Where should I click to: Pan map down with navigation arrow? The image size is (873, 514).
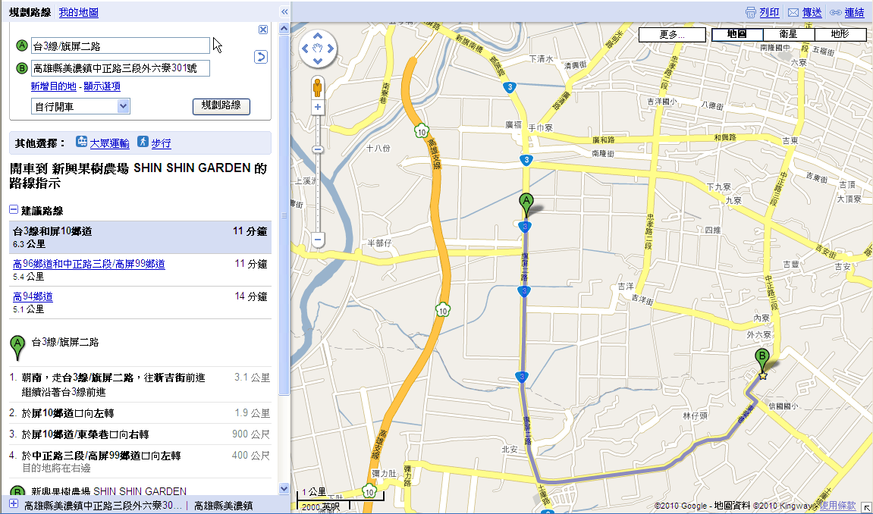point(318,61)
